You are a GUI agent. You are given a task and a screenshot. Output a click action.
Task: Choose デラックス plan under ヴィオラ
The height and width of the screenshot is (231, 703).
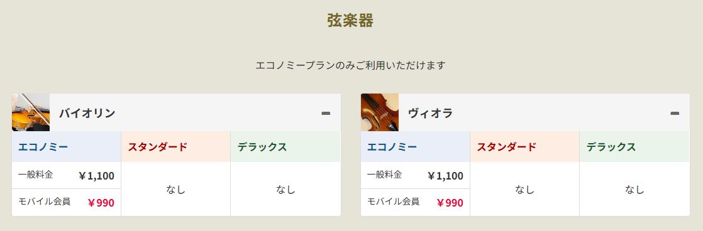634,146
